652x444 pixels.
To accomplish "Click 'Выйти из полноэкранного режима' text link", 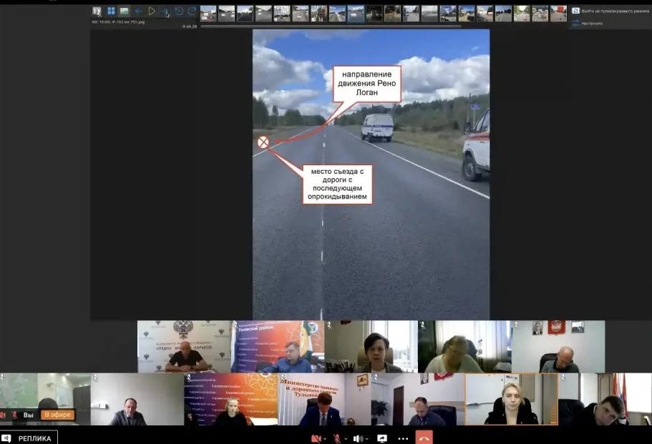I will 615,11.
